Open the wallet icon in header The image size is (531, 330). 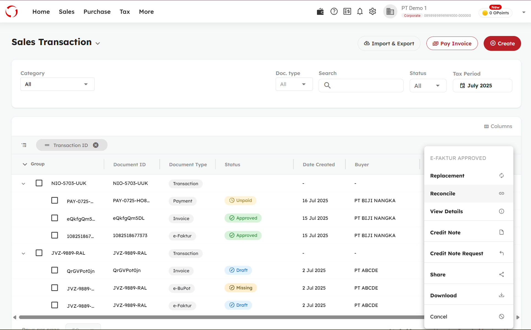click(320, 12)
